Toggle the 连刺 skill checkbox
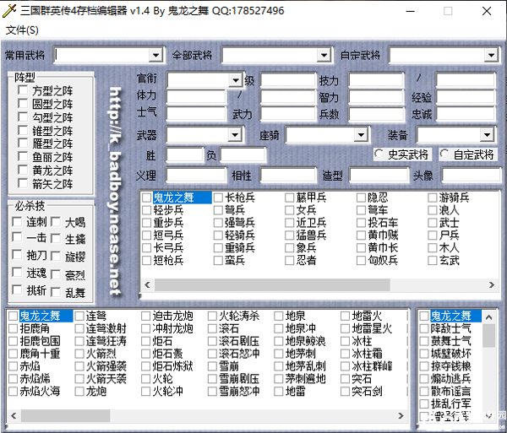507x433 pixels. coord(17,222)
